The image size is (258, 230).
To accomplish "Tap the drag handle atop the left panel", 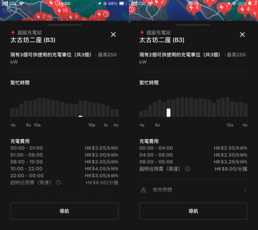I will (64, 25).
